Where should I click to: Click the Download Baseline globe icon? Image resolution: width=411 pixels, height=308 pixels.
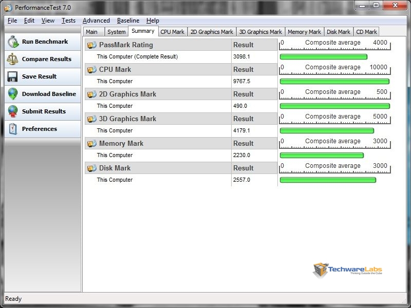(x=13, y=94)
